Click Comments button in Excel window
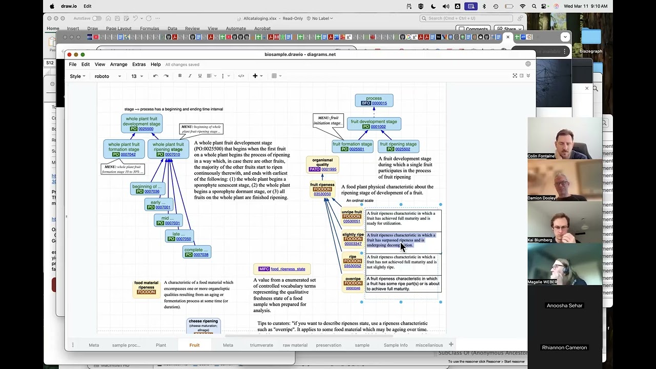This screenshot has width=656, height=369. [x=474, y=29]
